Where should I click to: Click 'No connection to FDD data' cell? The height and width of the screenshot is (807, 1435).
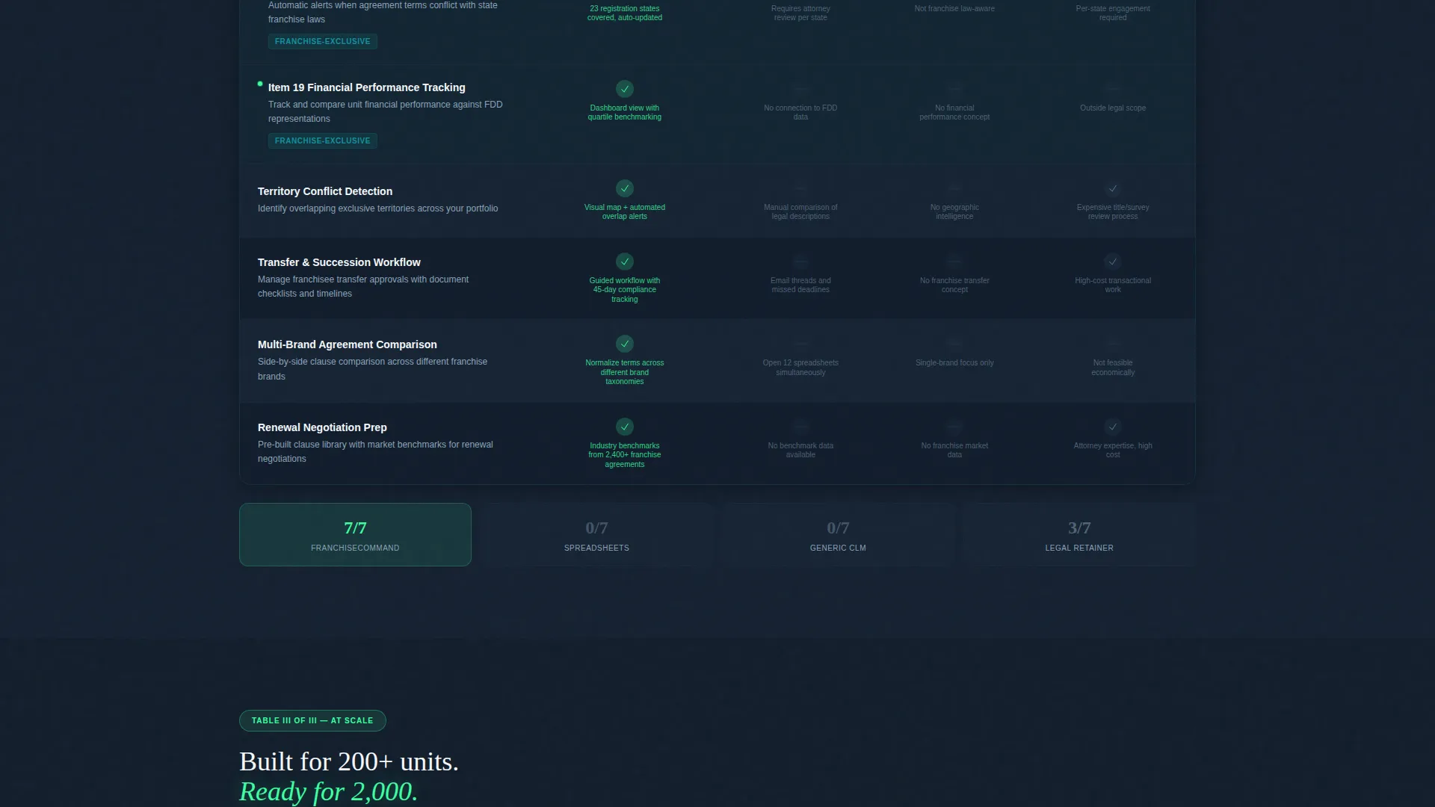(x=800, y=112)
